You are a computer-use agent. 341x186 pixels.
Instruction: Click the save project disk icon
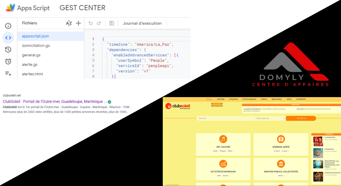[112, 23]
